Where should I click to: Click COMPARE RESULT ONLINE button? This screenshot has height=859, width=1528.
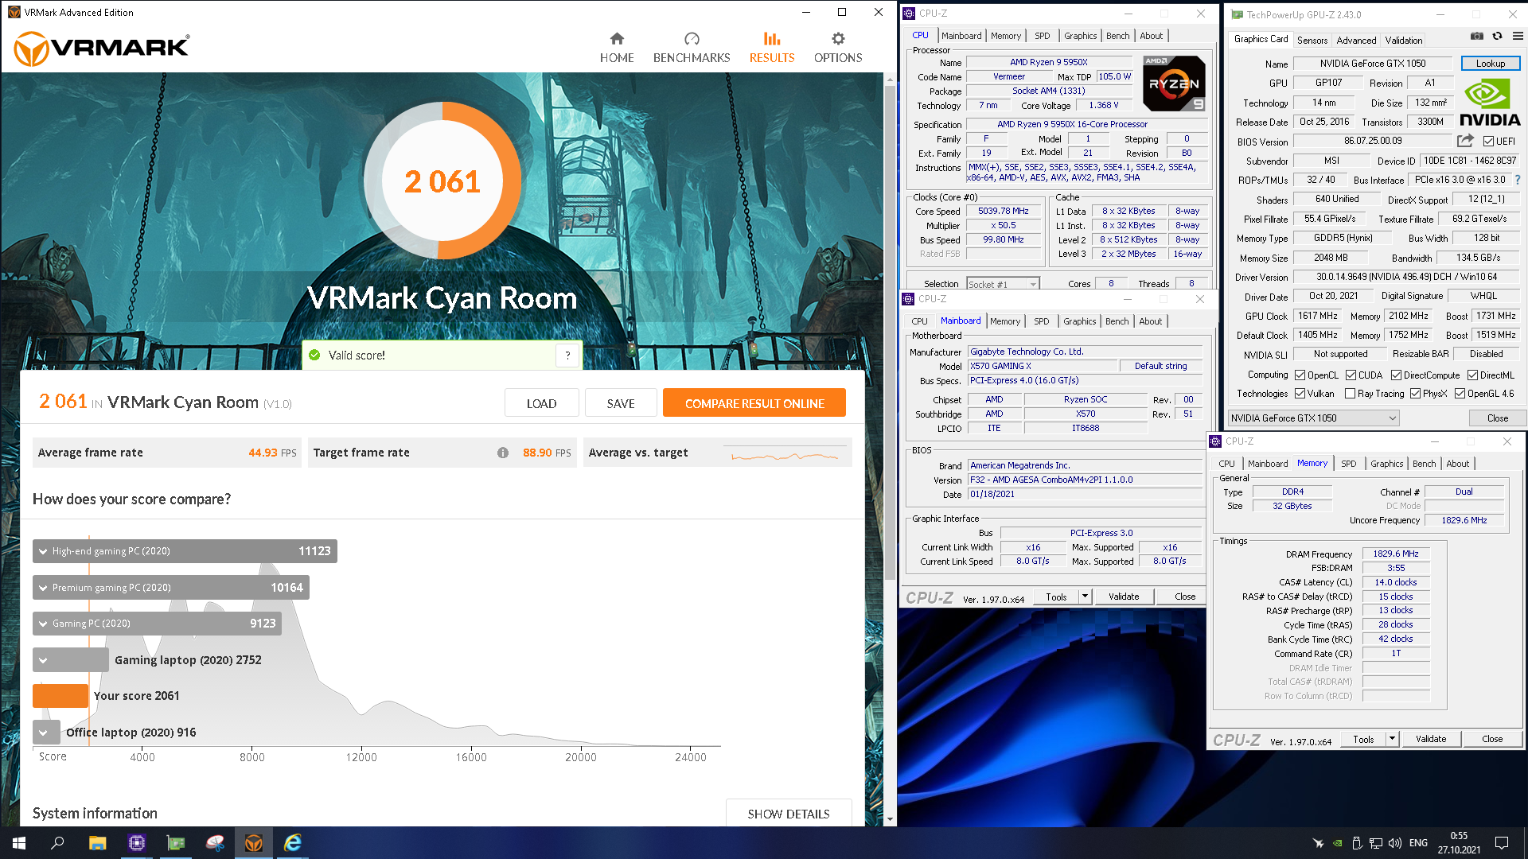point(754,403)
